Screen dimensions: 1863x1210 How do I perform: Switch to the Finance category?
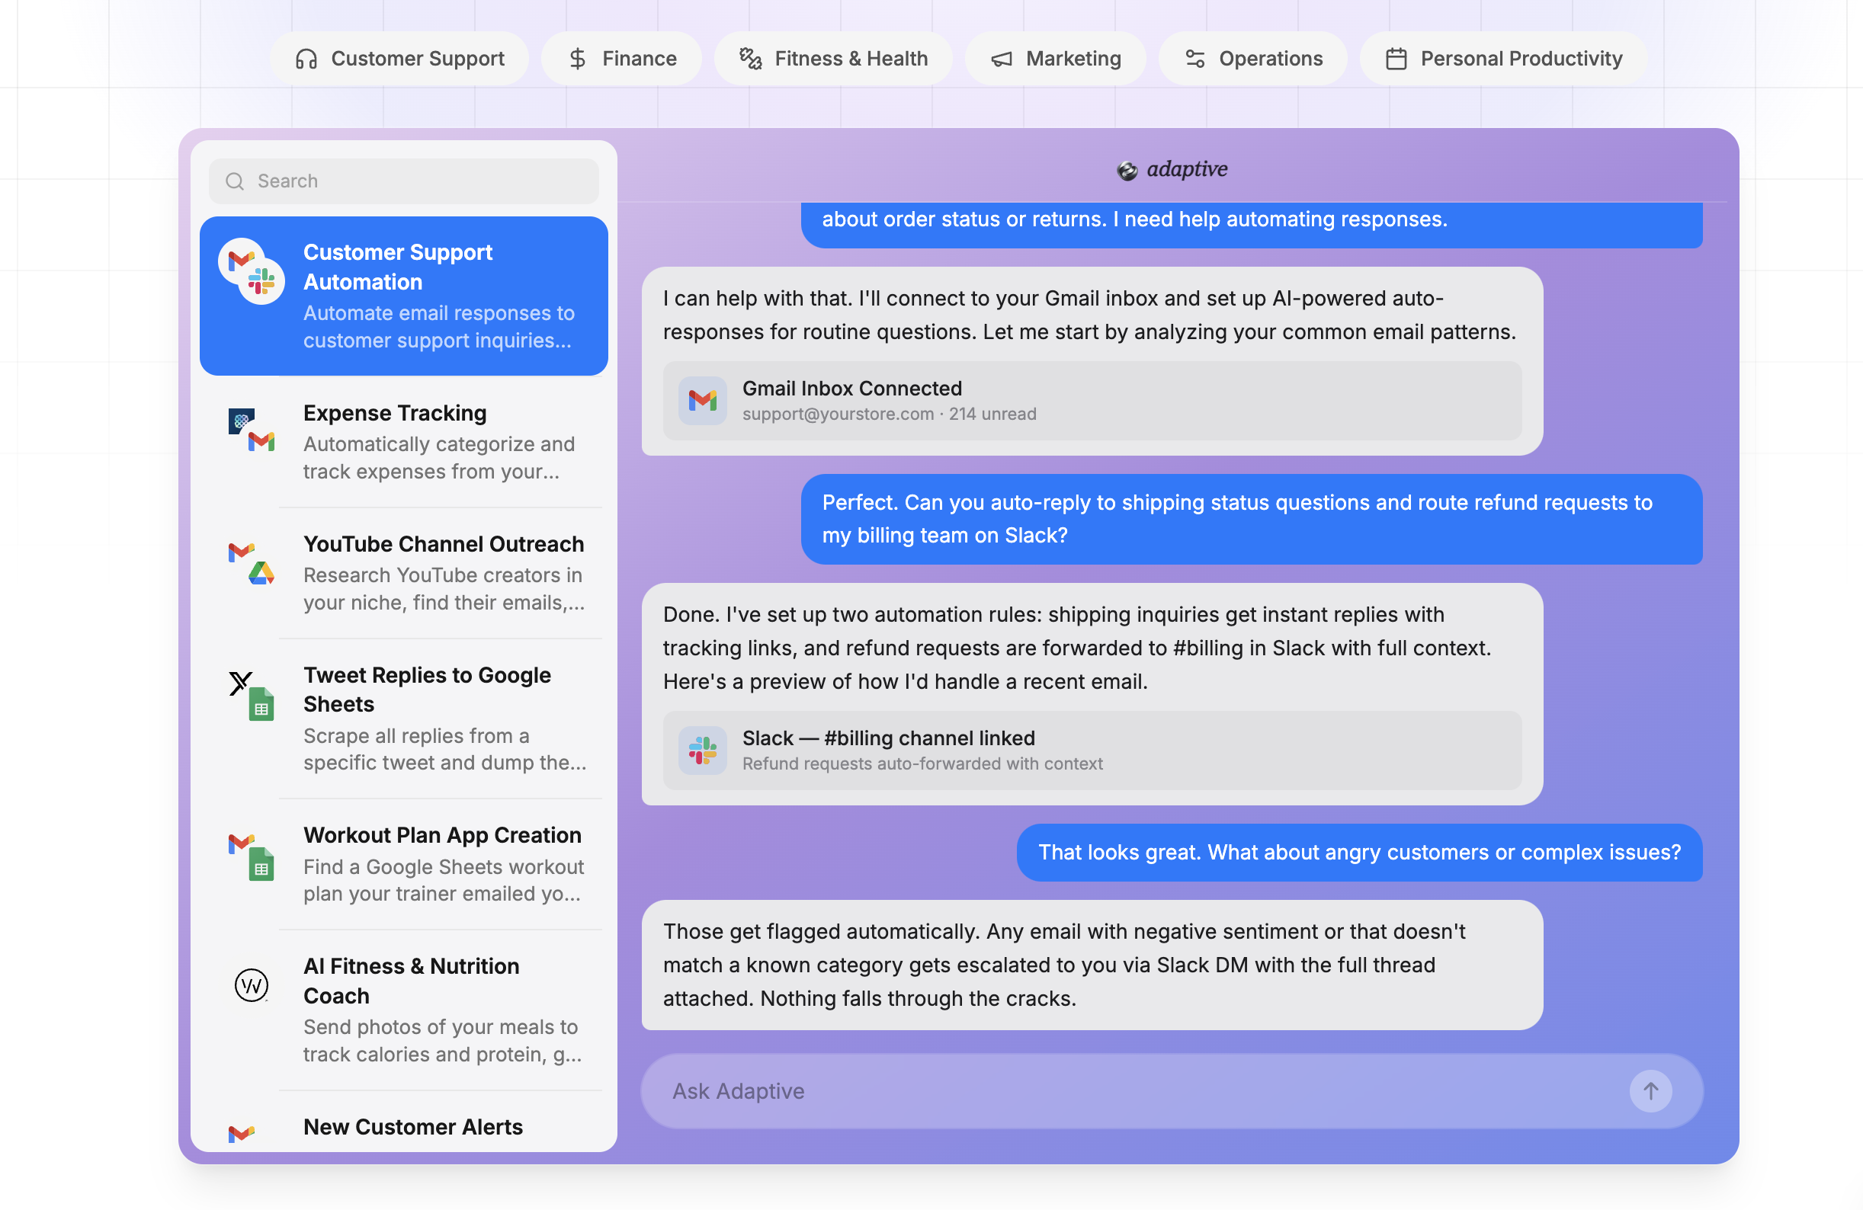(x=621, y=59)
